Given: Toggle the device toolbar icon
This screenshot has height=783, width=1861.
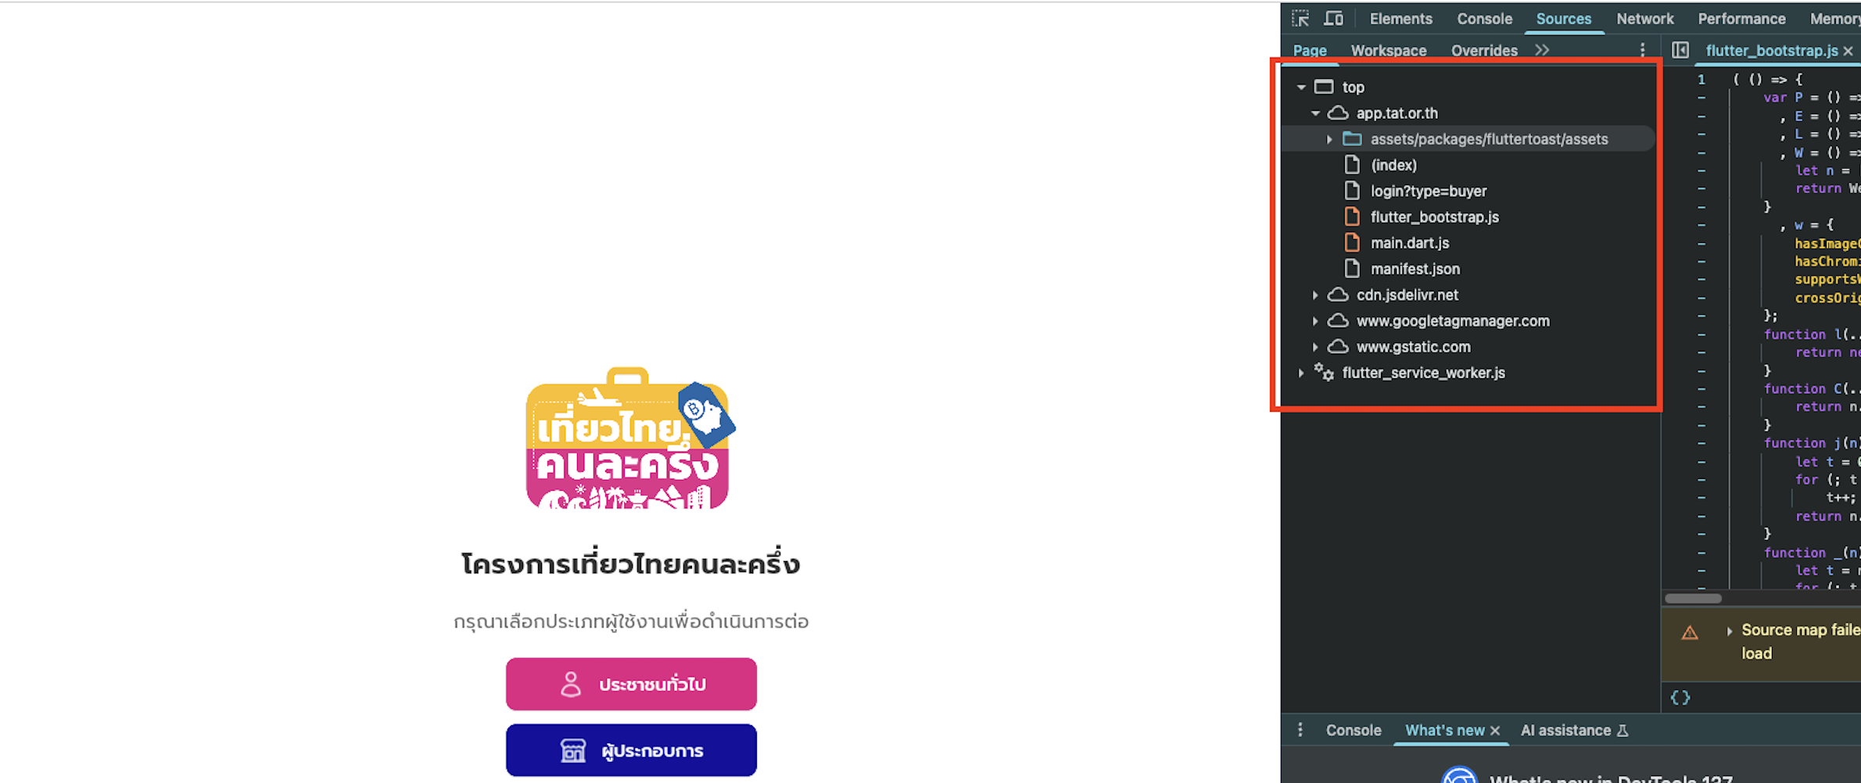Looking at the screenshot, I should [x=1334, y=19].
